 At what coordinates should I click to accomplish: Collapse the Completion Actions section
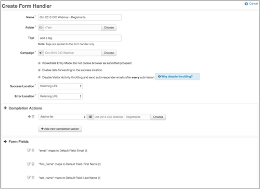click(5, 108)
